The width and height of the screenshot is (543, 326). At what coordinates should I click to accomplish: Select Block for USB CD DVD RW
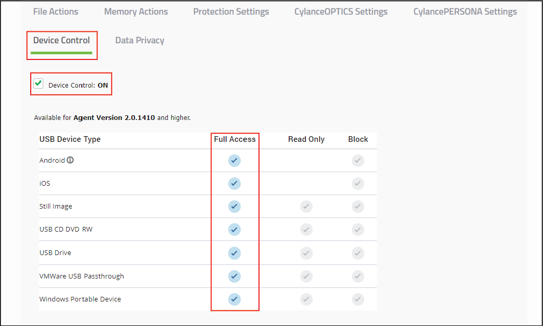357,230
